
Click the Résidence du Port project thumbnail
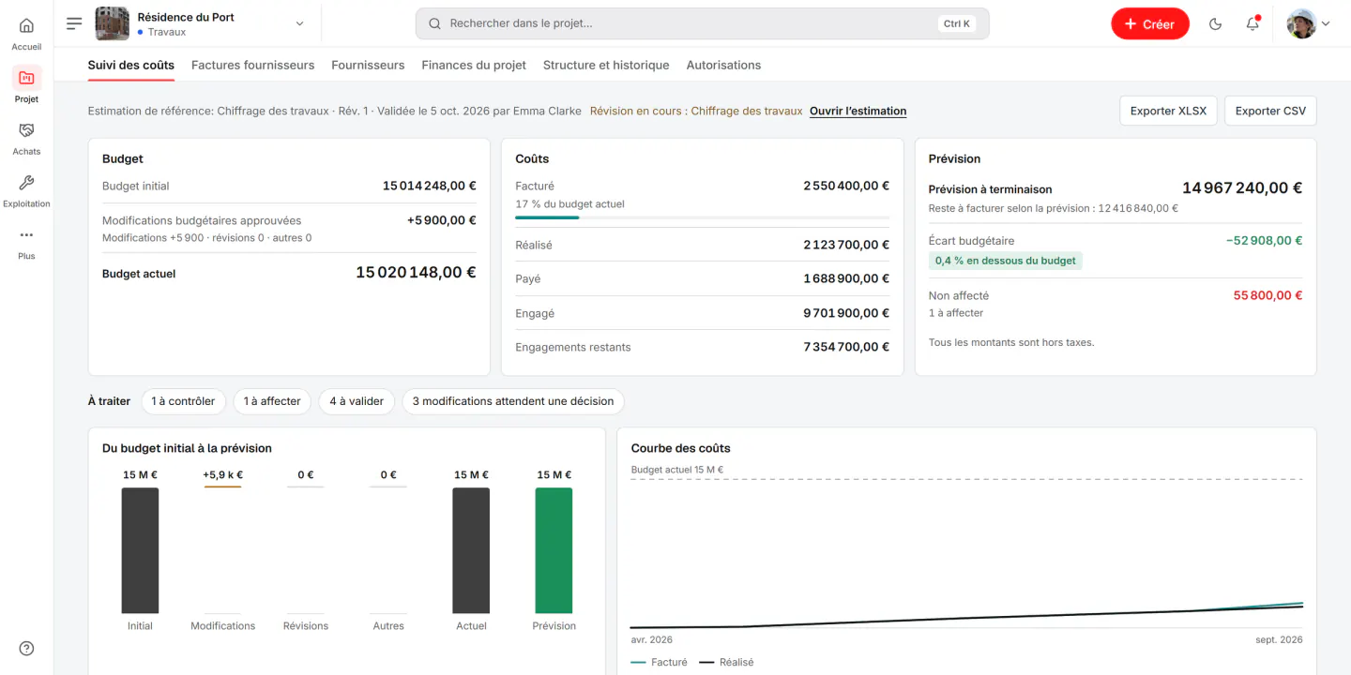(113, 23)
